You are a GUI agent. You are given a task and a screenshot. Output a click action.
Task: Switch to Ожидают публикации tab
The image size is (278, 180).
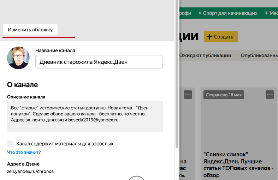(x=205, y=55)
